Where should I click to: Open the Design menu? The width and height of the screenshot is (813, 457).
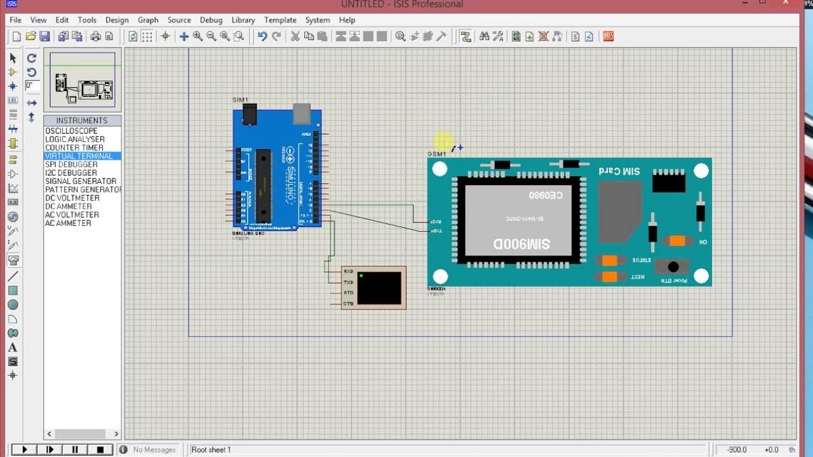(117, 20)
